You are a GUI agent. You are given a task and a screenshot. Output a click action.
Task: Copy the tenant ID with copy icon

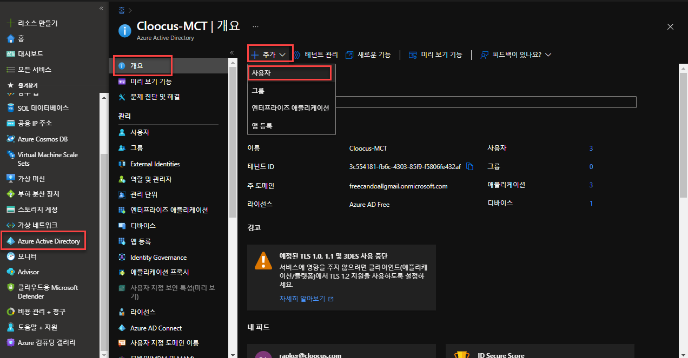(x=470, y=166)
